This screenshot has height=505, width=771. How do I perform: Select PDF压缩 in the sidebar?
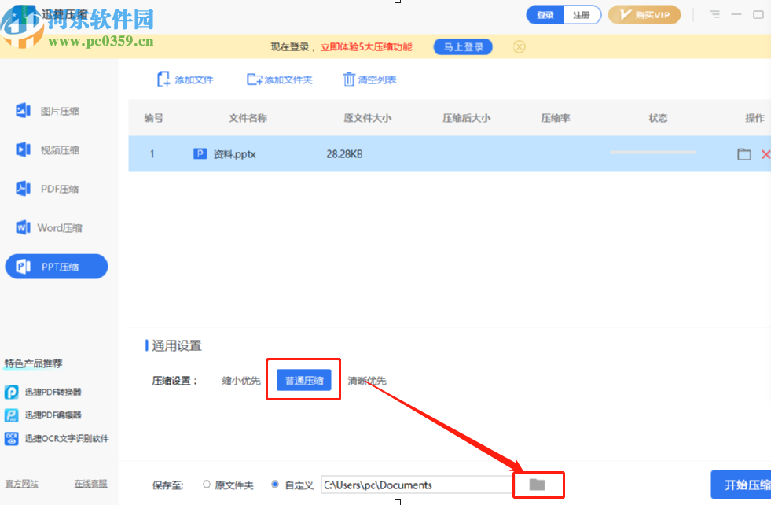pos(56,188)
